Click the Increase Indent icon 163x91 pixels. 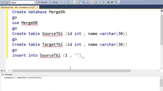pos(112,2)
